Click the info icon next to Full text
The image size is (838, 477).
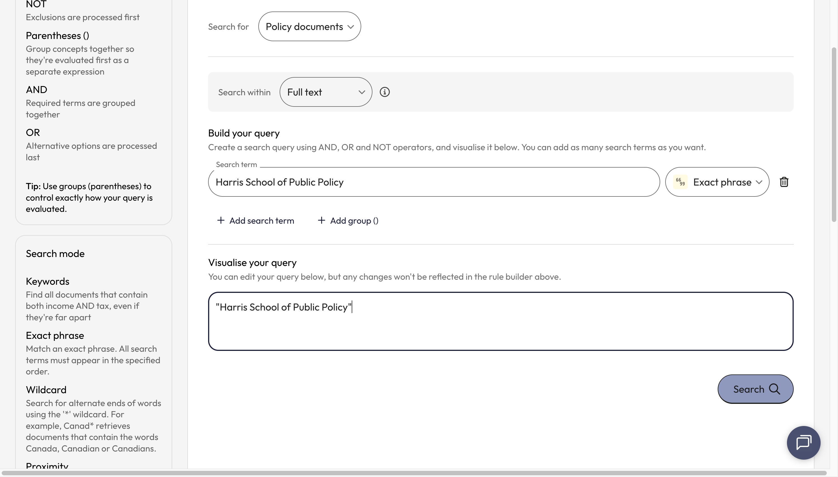click(x=385, y=92)
